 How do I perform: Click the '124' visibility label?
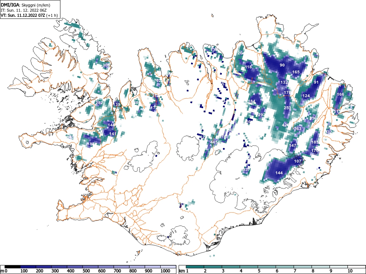point(306,96)
